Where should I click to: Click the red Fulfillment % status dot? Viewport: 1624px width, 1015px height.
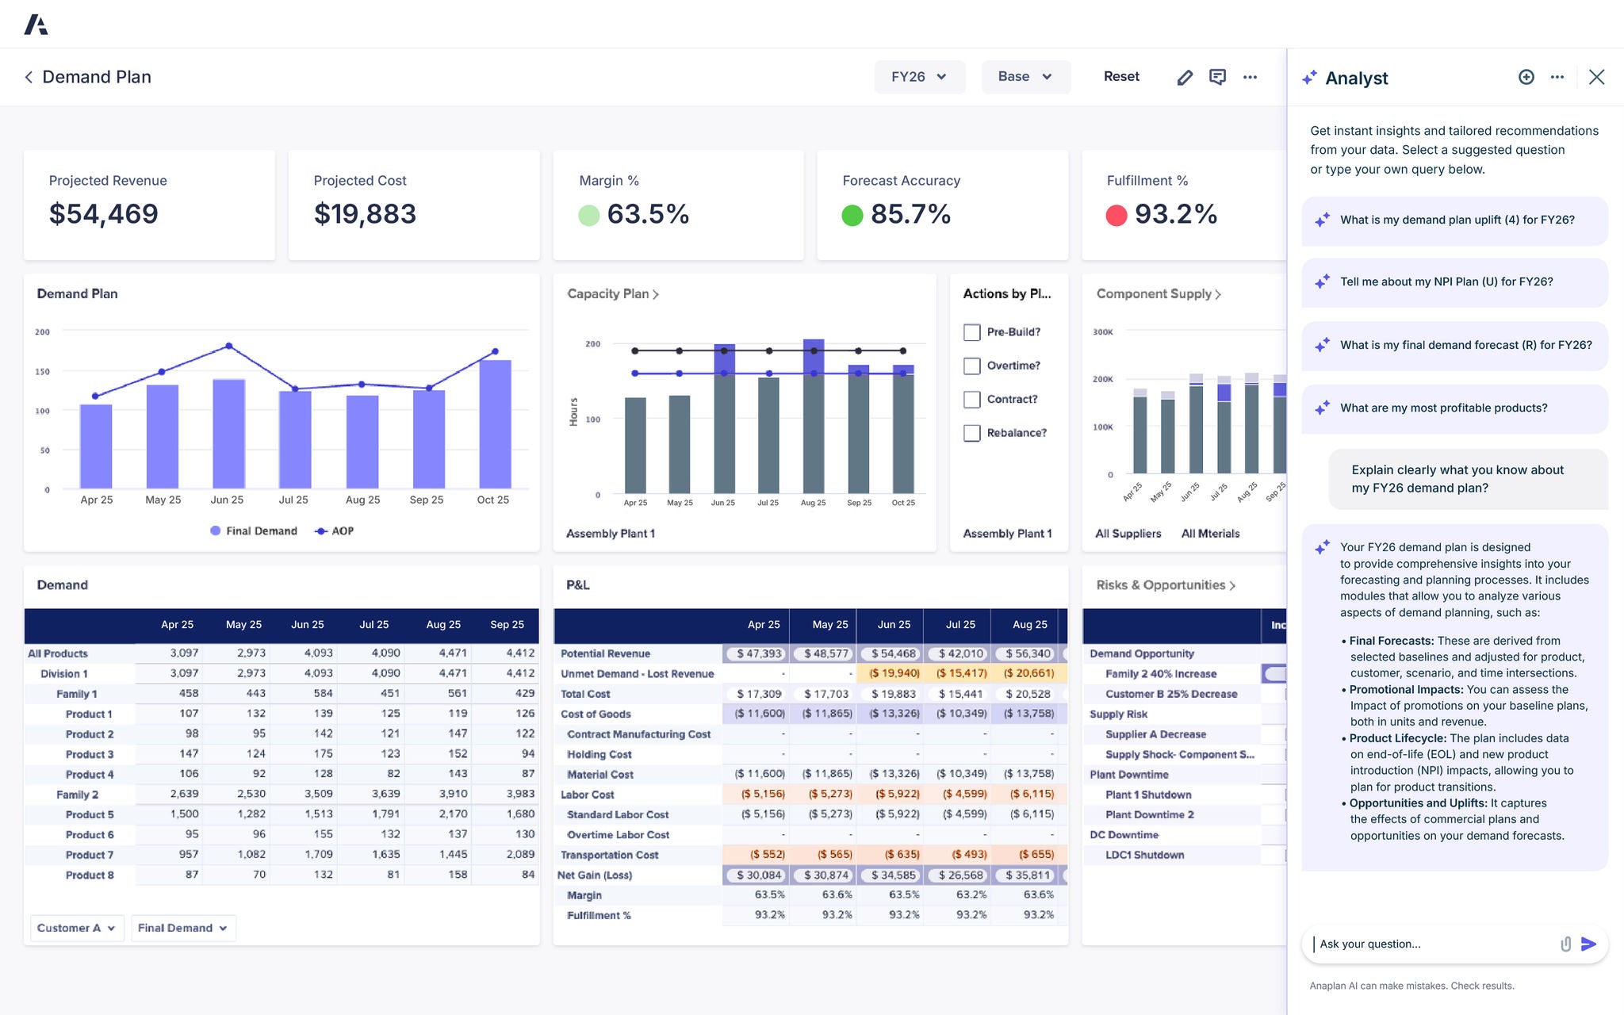coord(1117,214)
